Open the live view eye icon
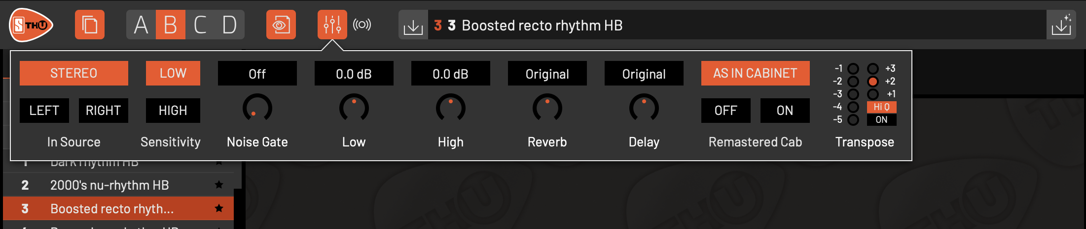 pyautogui.click(x=281, y=25)
